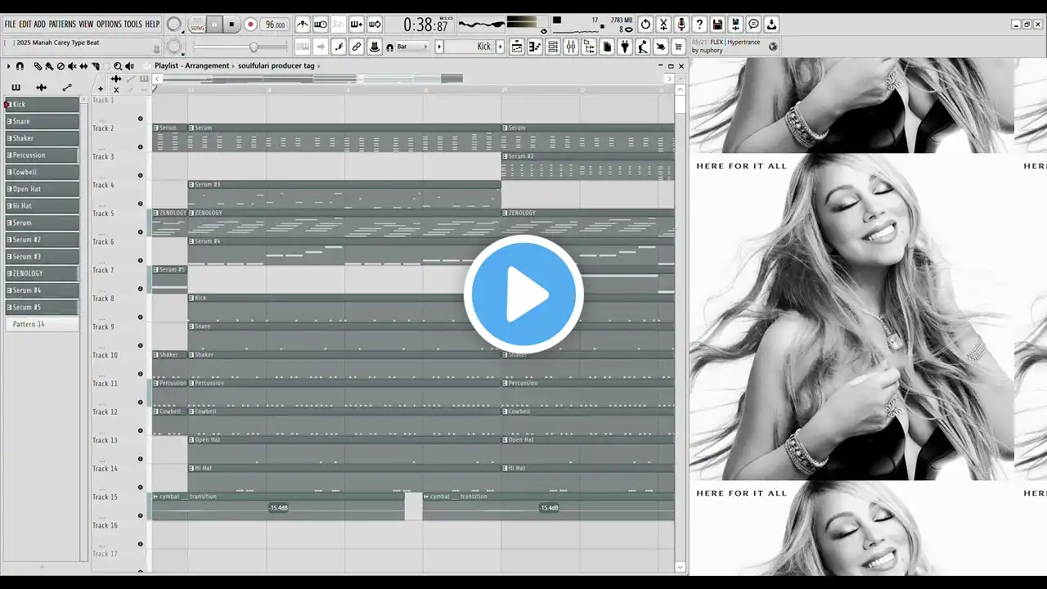Open the undo history icon
The height and width of the screenshot is (589, 1047).
(645, 25)
